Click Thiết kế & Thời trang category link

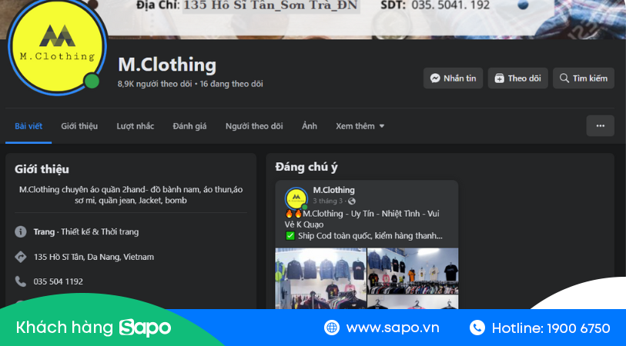click(x=100, y=232)
